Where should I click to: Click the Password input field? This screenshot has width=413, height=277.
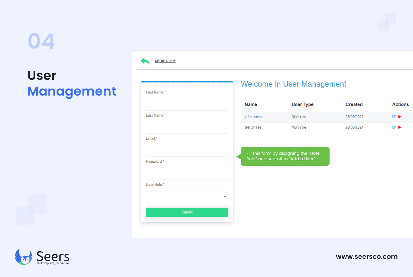coord(187,173)
